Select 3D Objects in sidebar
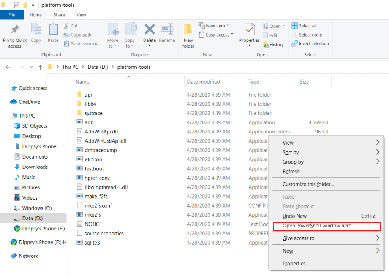The image size is (389, 278). click(31, 126)
